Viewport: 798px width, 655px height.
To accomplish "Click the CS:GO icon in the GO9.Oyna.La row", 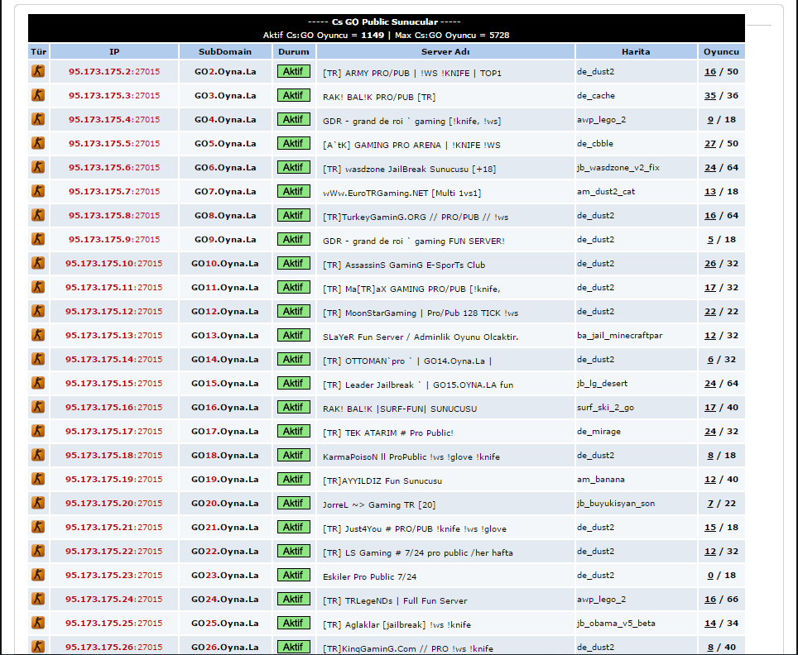I will (x=38, y=239).
